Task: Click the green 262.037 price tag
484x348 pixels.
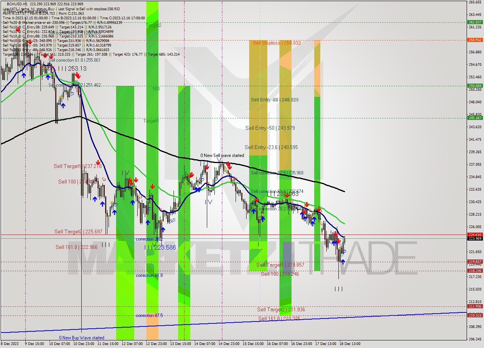Action: (475, 22)
